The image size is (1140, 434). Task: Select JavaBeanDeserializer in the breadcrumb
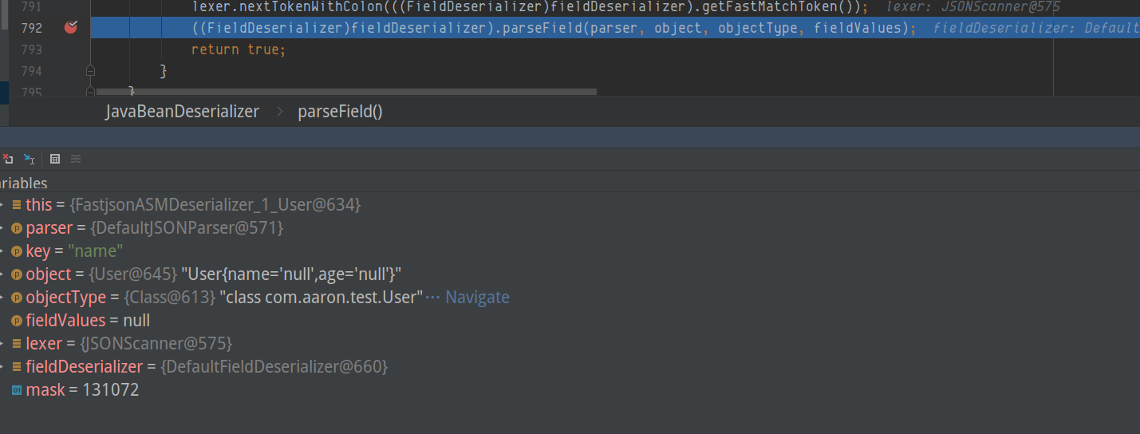[182, 112]
